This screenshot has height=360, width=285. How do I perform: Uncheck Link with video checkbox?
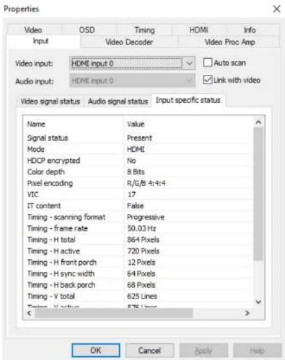[x=207, y=80]
